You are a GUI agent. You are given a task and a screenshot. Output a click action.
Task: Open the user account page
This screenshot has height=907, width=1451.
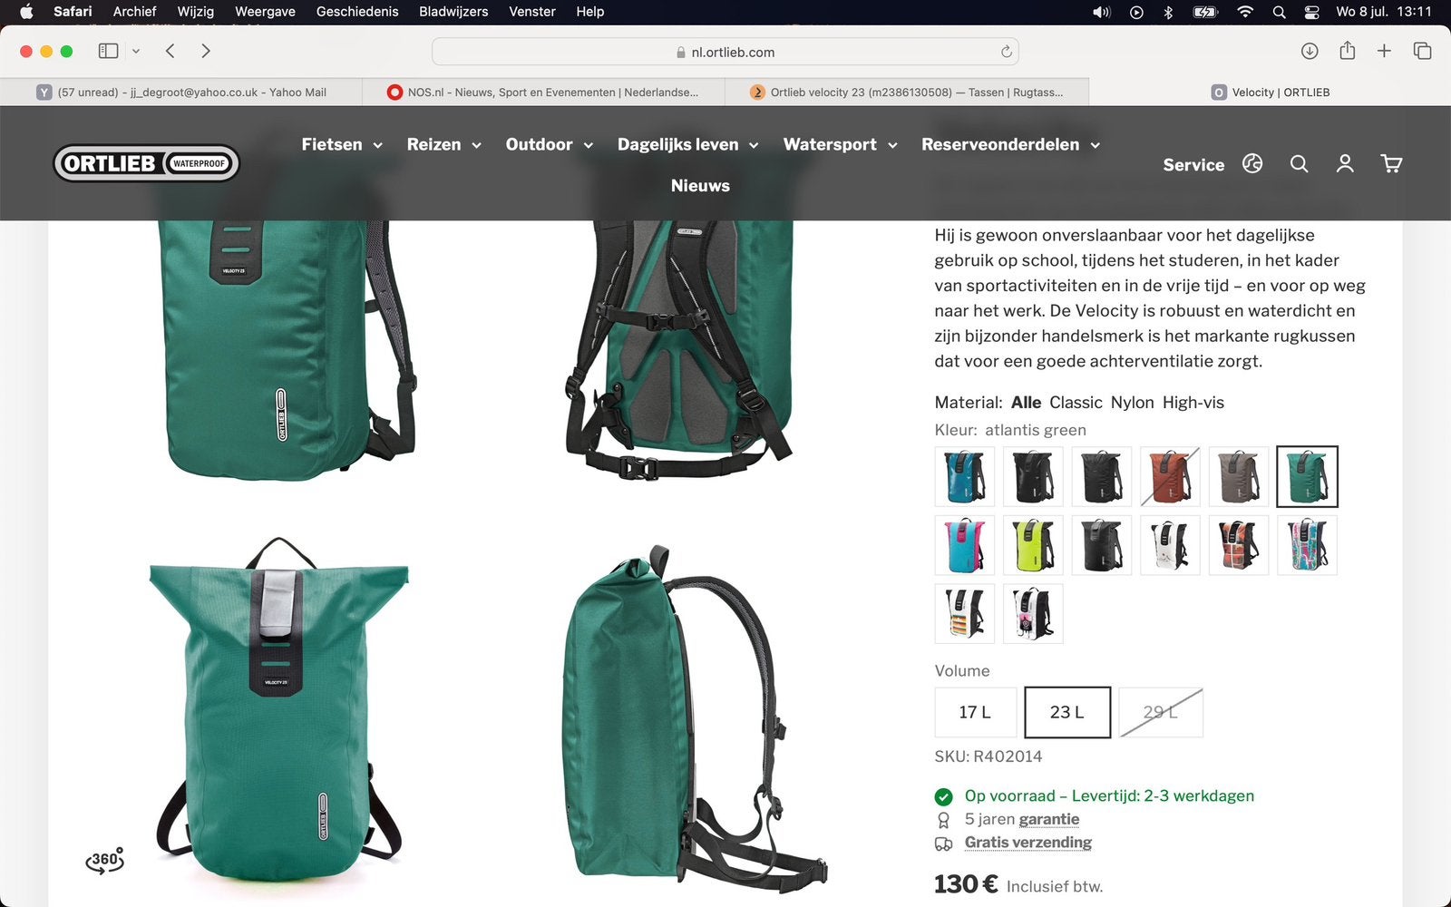tap(1345, 163)
